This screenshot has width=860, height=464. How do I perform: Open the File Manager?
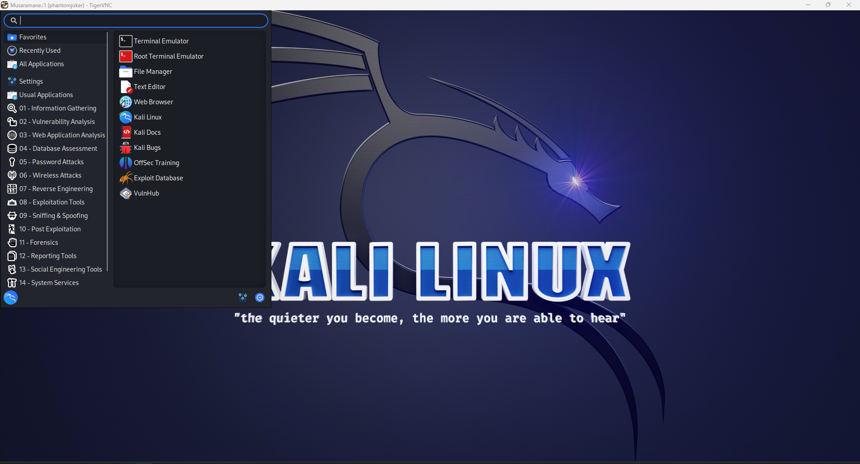tap(152, 71)
